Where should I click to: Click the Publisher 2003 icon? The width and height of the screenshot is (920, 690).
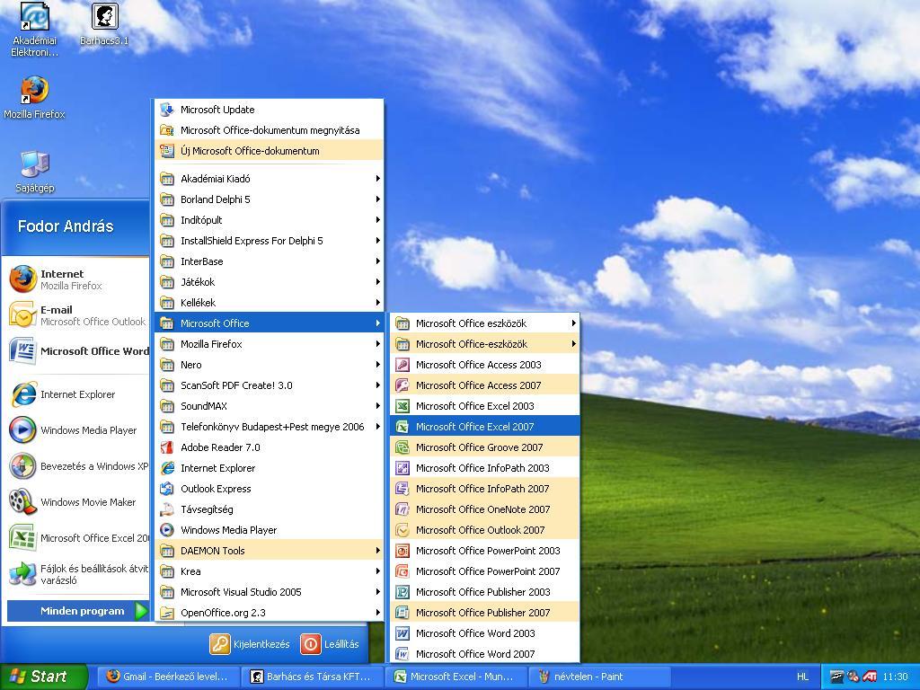click(x=402, y=592)
